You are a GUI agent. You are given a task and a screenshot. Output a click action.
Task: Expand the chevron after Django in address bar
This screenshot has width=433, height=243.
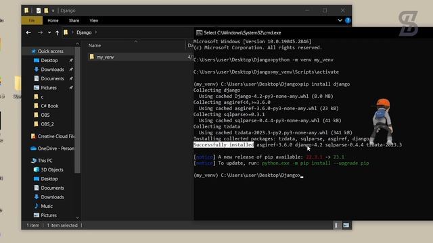(95, 32)
